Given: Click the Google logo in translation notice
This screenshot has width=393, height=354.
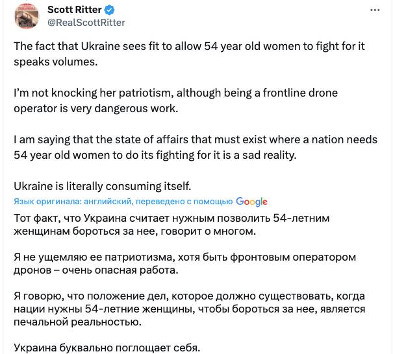Looking at the screenshot, I should coord(251,202).
